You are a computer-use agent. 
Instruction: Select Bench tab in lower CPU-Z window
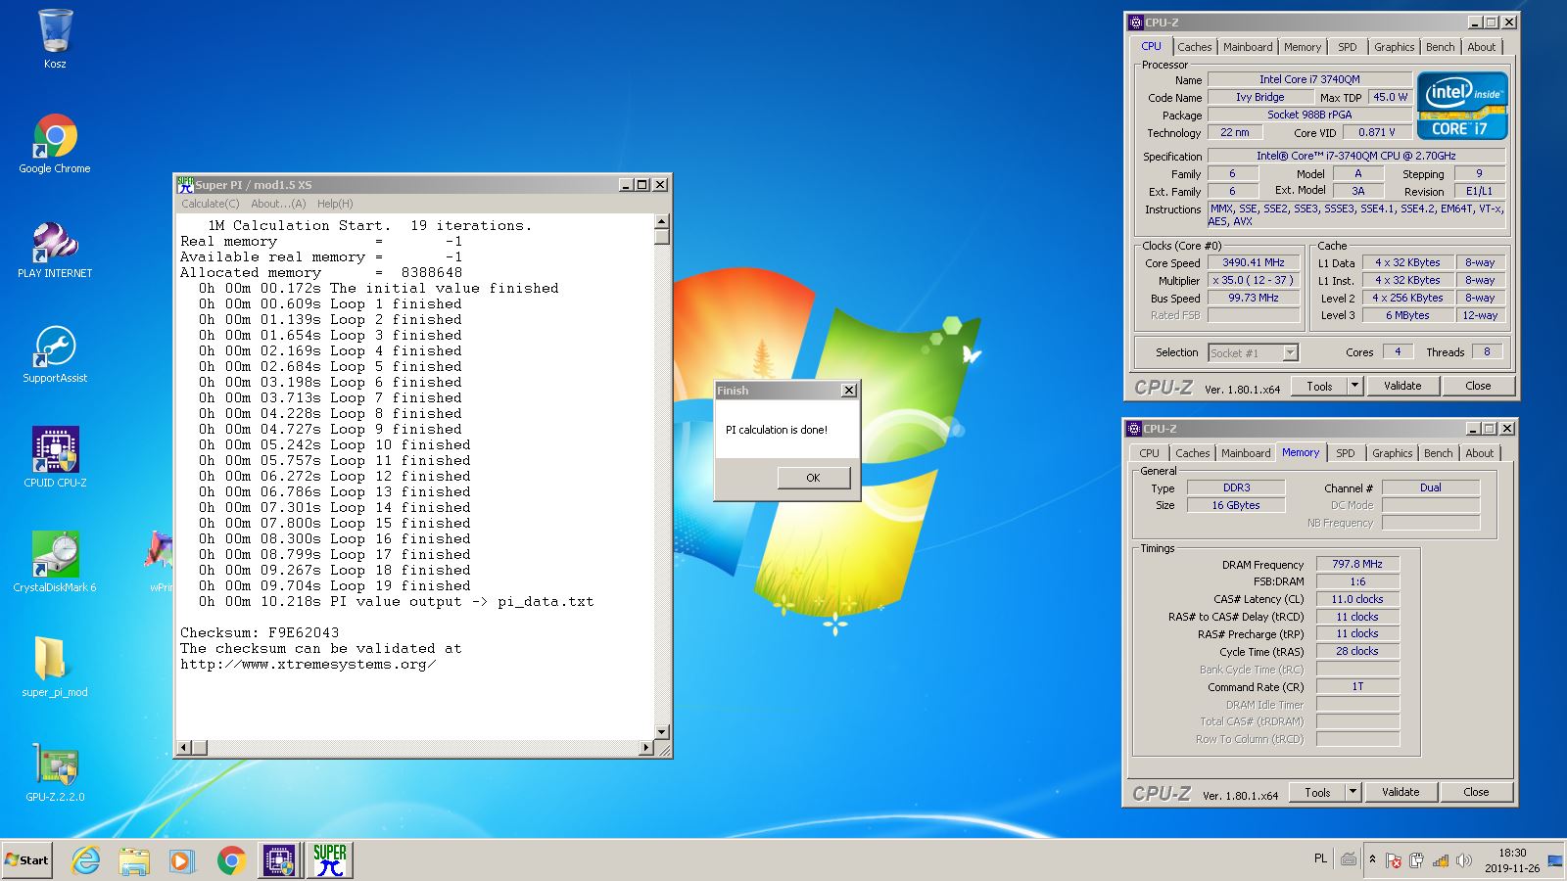(1438, 453)
